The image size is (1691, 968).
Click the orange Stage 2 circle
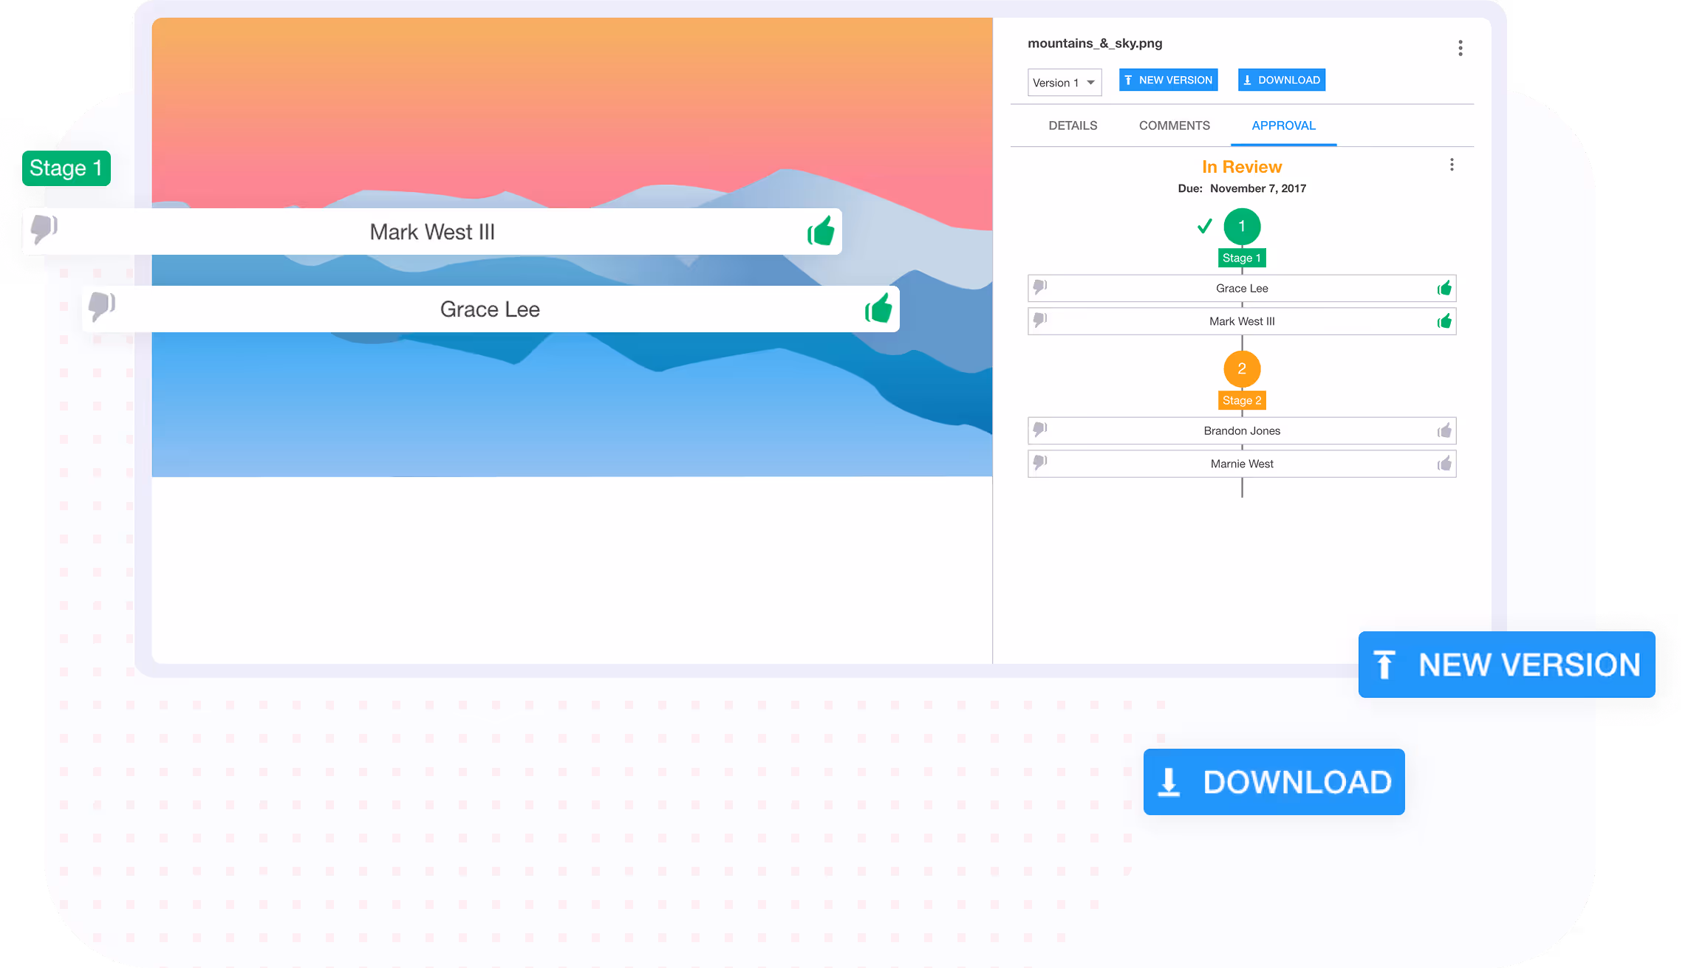point(1242,368)
